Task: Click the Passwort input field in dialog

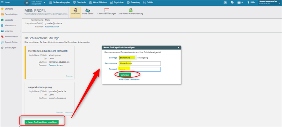Action: click(140, 69)
